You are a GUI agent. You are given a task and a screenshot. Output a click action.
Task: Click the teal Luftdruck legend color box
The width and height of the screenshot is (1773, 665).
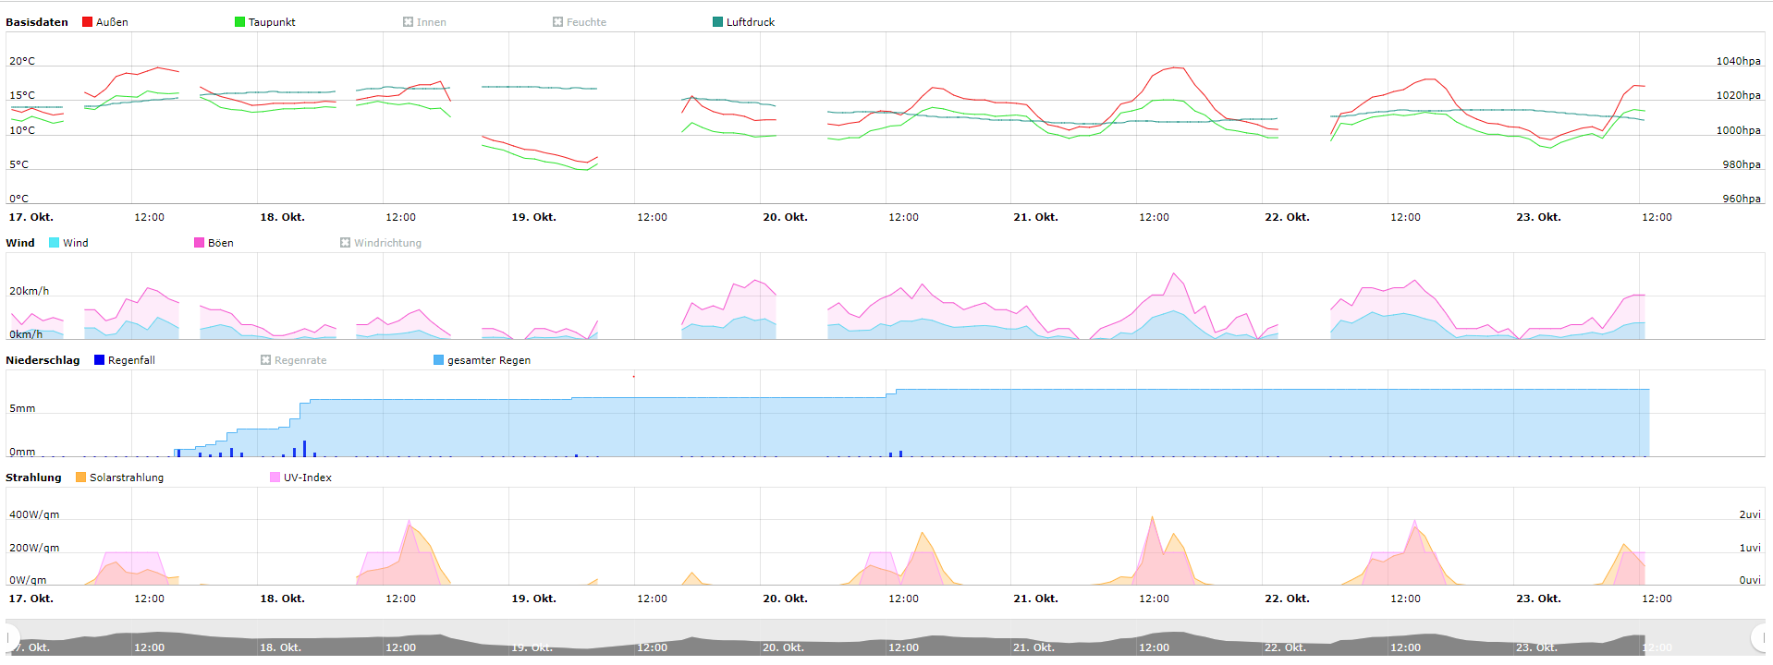pos(717,22)
